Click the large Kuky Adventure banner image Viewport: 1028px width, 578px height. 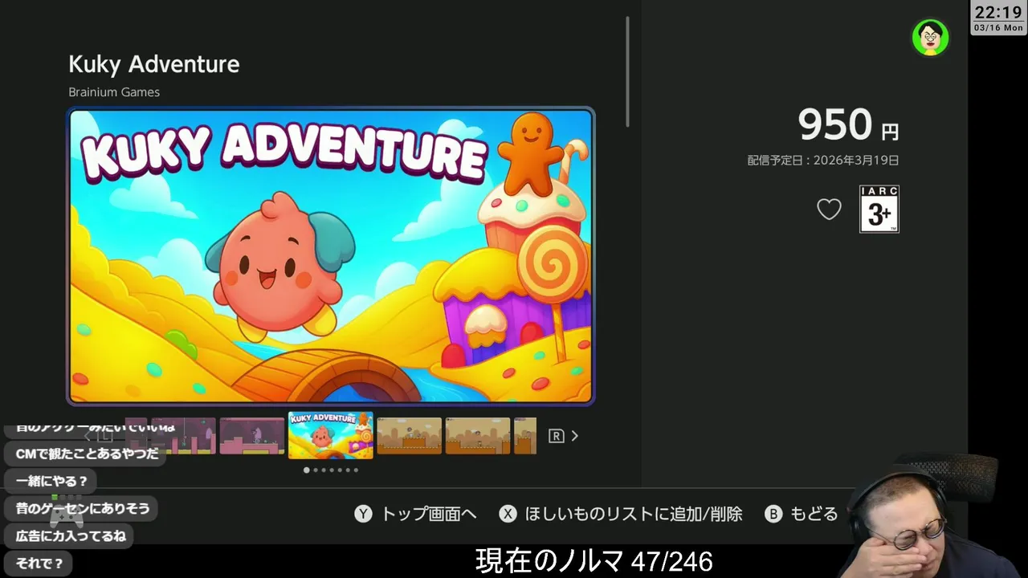331,256
